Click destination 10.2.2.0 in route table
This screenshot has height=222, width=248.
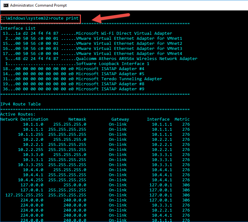(33, 140)
